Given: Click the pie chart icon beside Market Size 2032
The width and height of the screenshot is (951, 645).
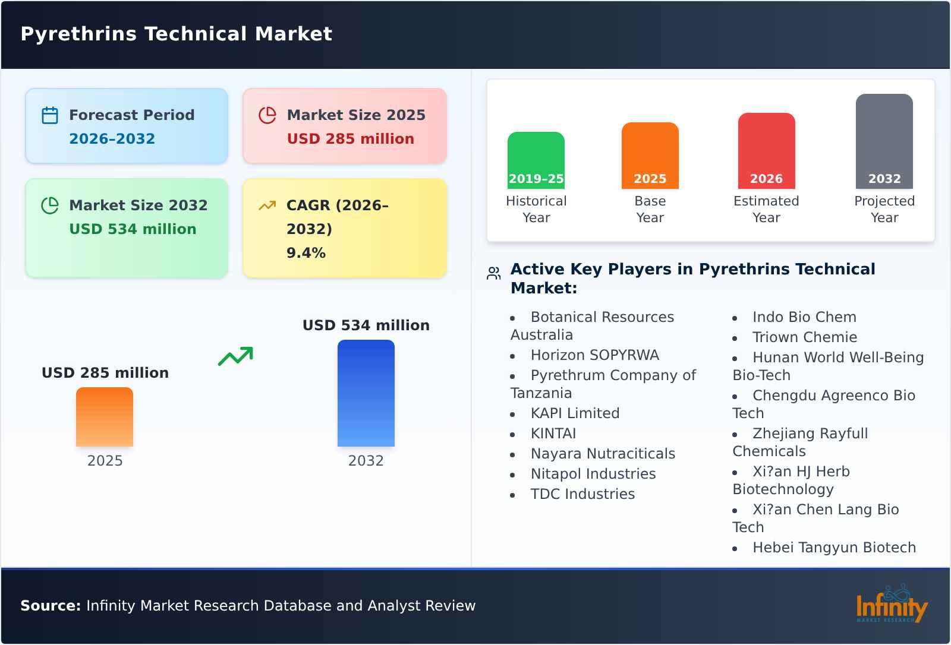Looking at the screenshot, I should pos(50,205).
